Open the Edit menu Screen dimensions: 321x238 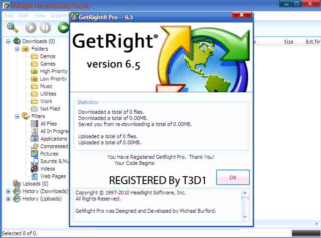tap(23, 15)
